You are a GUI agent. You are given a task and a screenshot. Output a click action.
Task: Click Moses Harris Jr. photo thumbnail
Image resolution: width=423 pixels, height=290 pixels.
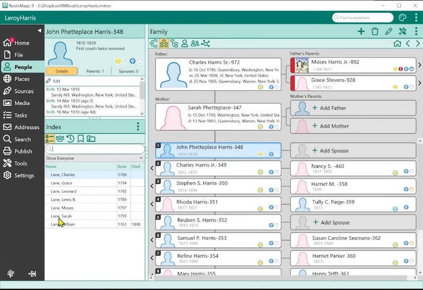[x=301, y=66]
